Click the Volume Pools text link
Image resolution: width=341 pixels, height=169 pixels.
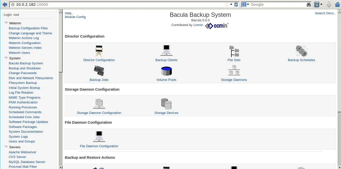point(166,80)
